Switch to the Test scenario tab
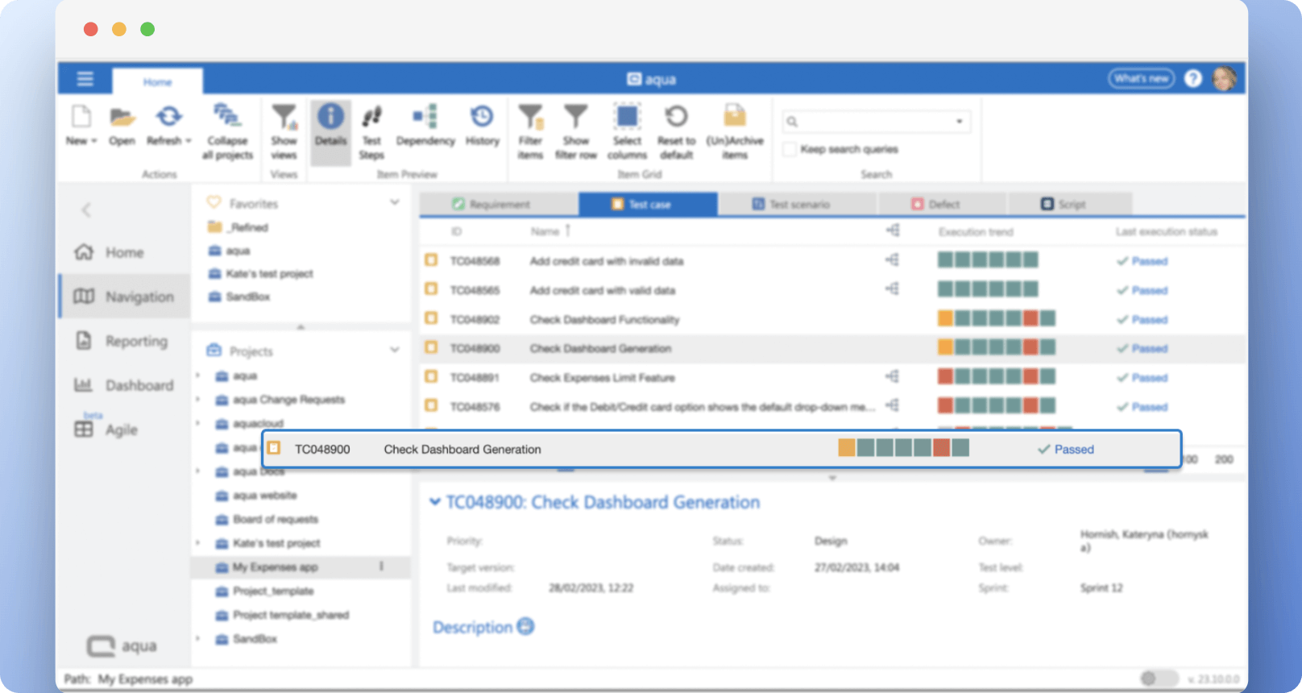The width and height of the screenshot is (1302, 693). point(798,204)
